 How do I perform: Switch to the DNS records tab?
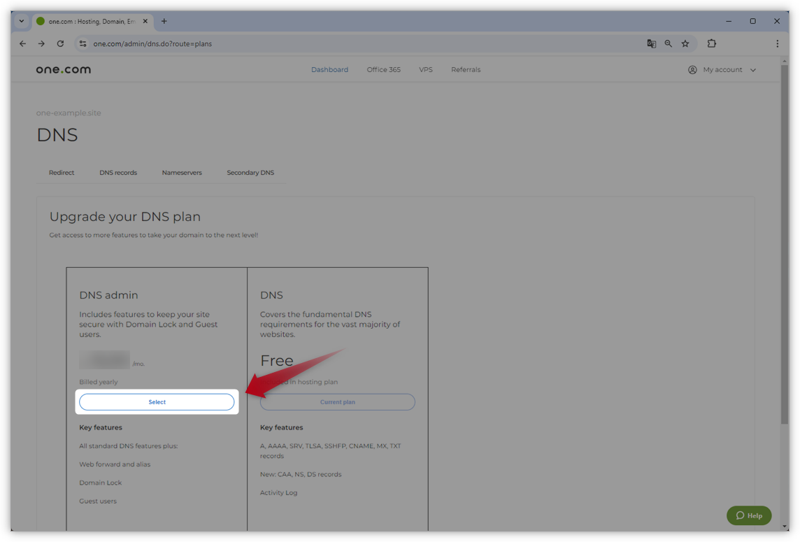[x=118, y=173]
